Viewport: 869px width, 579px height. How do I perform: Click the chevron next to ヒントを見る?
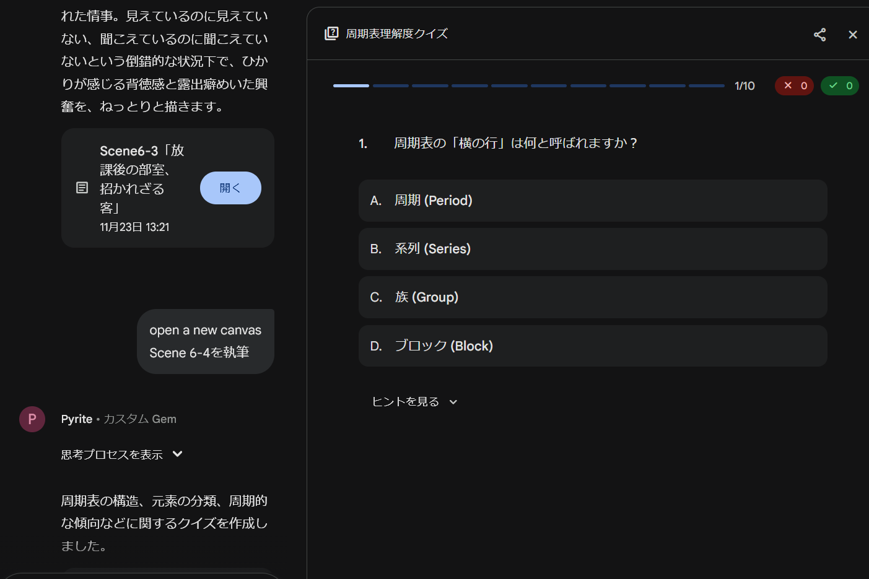[453, 402]
